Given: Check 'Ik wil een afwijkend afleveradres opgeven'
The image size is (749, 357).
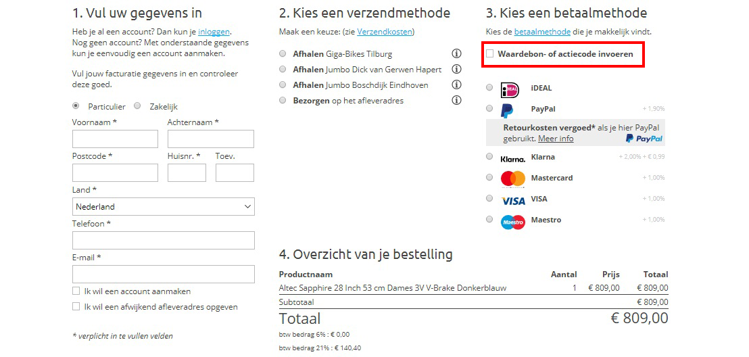Looking at the screenshot, I should coord(76,307).
